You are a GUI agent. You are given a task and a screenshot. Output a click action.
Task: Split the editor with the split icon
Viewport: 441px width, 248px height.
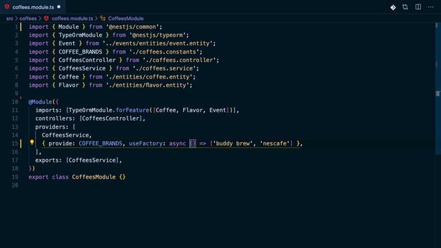pyautogui.click(x=418, y=7)
